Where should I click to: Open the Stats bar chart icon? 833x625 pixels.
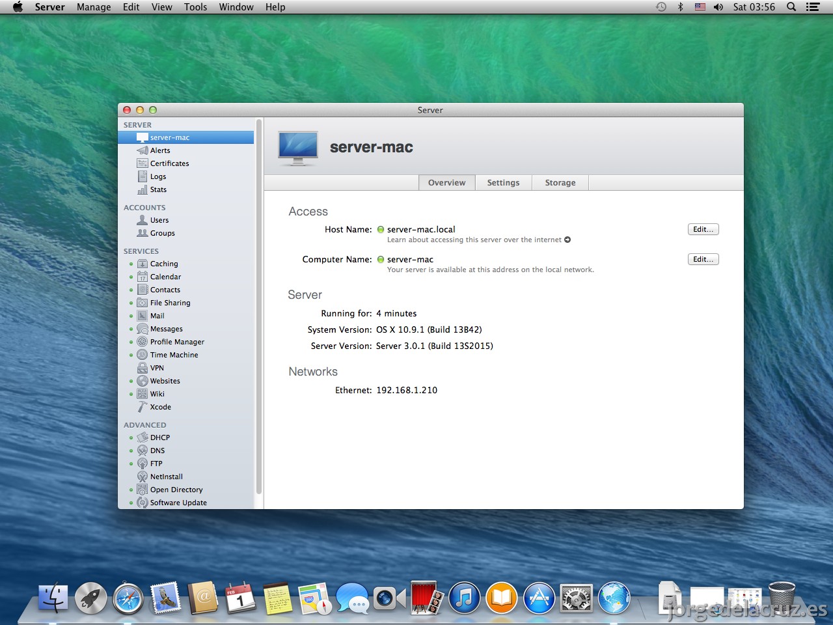(x=143, y=189)
